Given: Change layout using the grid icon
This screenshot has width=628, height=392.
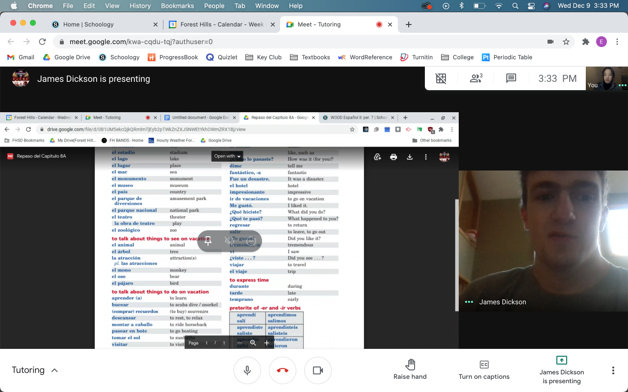Looking at the screenshot, I should [441, 78].
